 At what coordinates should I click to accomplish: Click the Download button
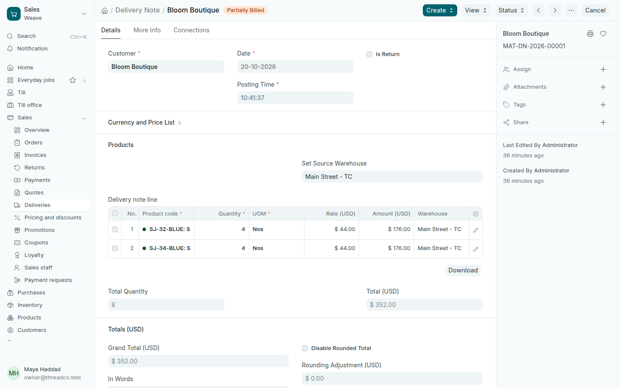pos(463,270)
